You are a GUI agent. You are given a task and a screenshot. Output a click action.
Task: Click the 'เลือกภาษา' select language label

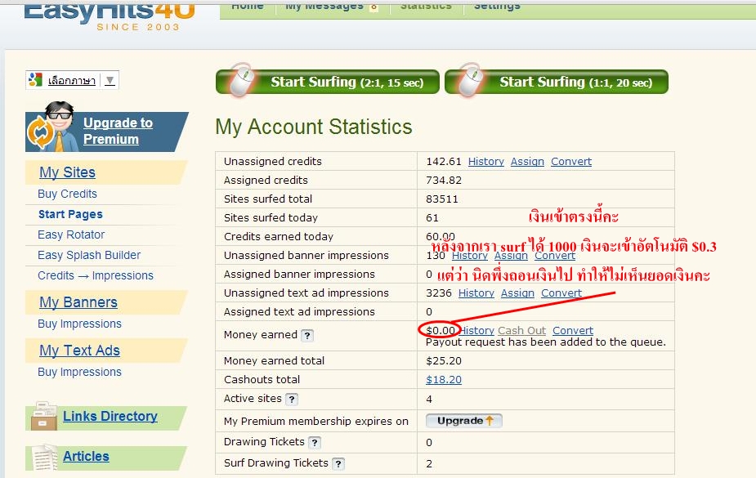[x=72, y=80]
